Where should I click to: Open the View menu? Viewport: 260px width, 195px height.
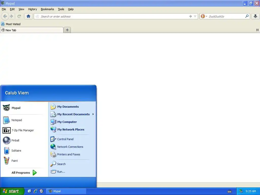pyautogui.click(x=21, y=9)
